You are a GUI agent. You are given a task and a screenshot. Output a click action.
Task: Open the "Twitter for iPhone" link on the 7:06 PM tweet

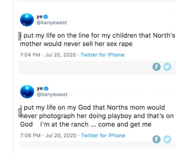103,136
